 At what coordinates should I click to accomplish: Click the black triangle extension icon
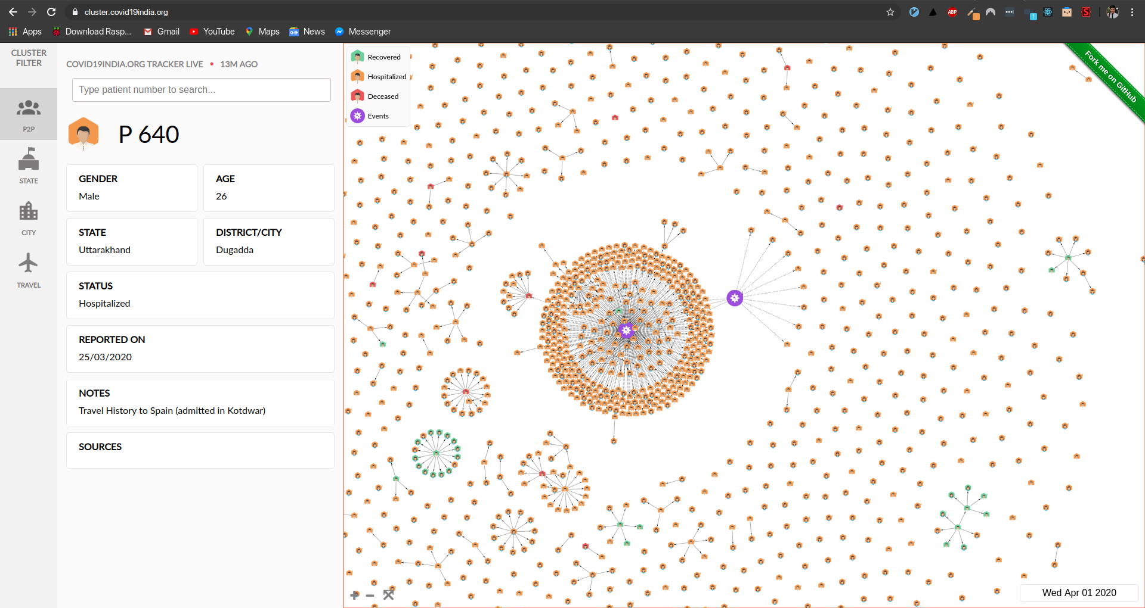933,12
